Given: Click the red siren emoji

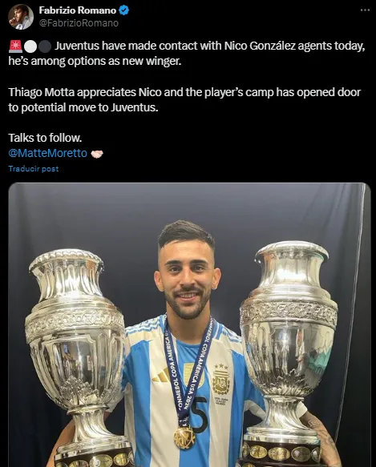Looking at the screenshot, I should 15,46.
